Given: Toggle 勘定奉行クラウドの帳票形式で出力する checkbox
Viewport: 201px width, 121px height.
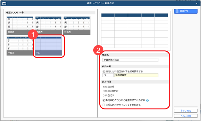Looking at the screenshot, I should (x=104, y=100).
